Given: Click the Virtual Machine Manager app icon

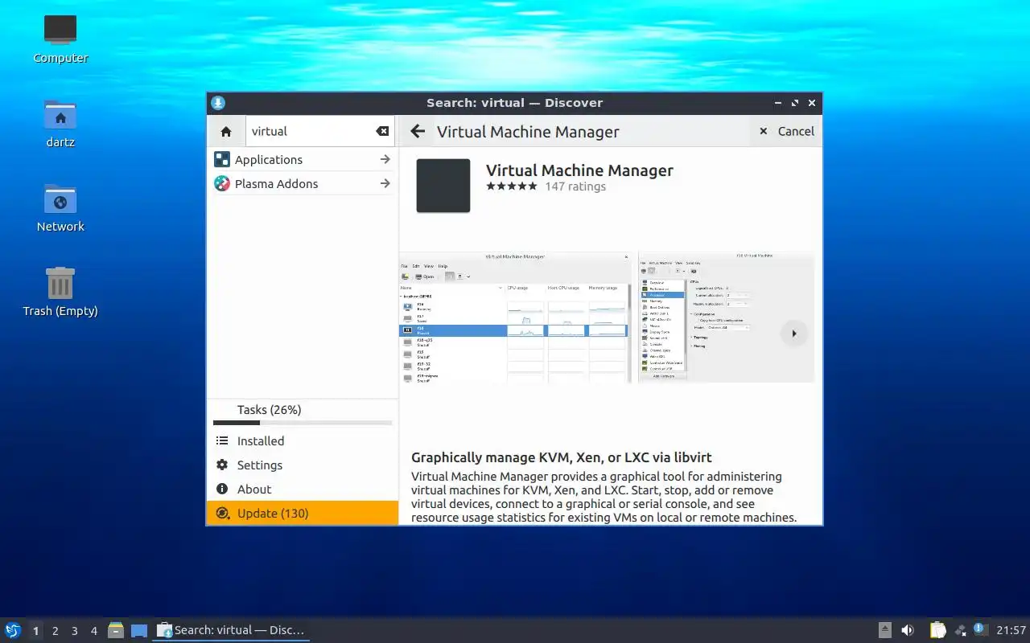Looking at the screenshot, I should coord(443,186).
